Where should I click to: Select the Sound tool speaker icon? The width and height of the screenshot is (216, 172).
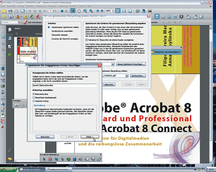pyautogui.click(x=81, y=159)
